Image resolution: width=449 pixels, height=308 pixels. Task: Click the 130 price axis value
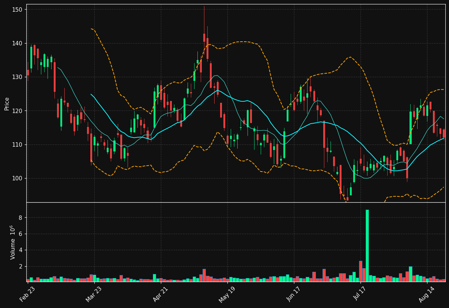(17, 77)
